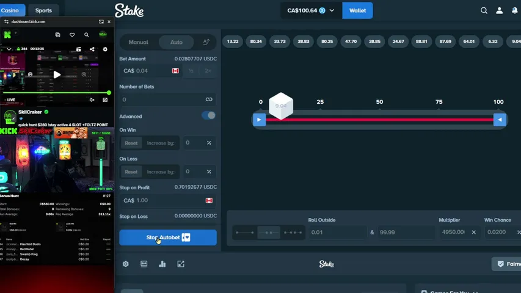
Task: Click the clips icon in Kick toolbar
Action: coord(57,35)
